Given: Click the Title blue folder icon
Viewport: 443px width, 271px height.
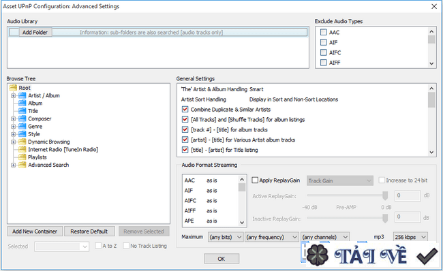Looking at the screenshot, I should coord(22,111).
